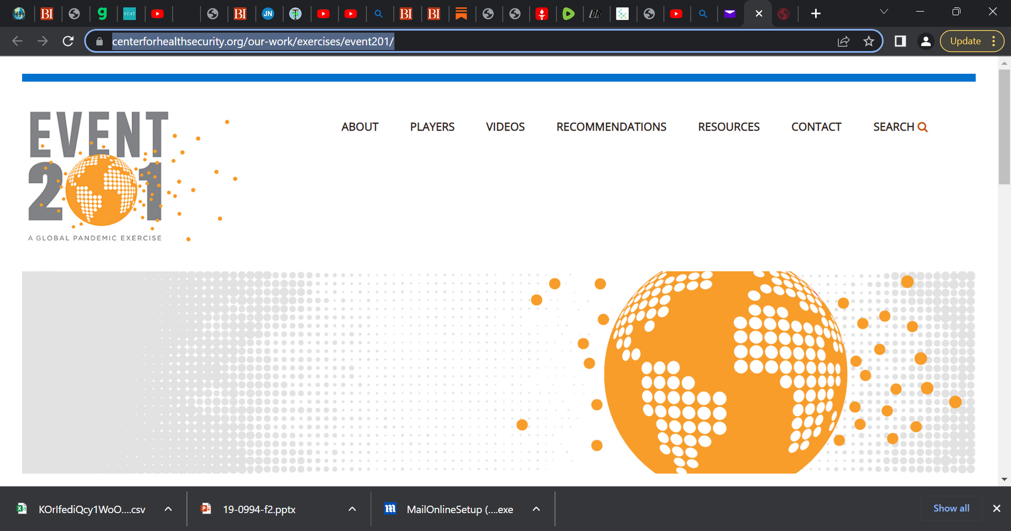Click the Excel icon of csv download

pyautogui.click(x=22, y=508)
